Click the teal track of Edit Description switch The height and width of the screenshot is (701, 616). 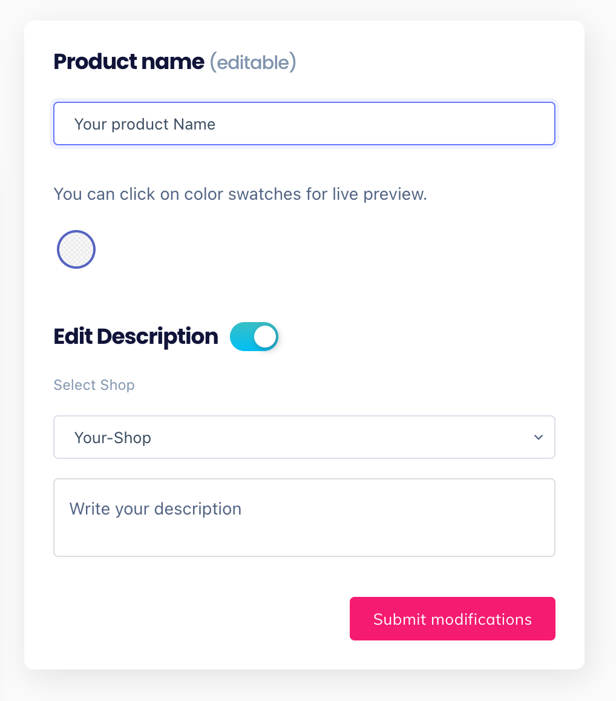[x=241, y=337]
